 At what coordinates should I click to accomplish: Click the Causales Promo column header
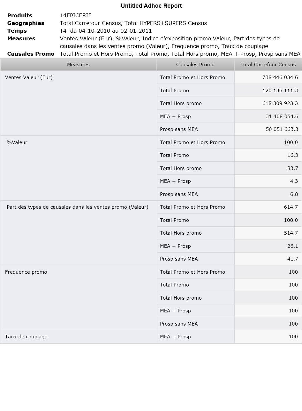click(195, 64)
